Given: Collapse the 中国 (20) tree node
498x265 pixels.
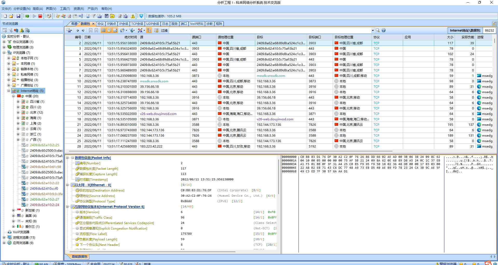Looking at the screenshot, I should (x=13, y=96).
